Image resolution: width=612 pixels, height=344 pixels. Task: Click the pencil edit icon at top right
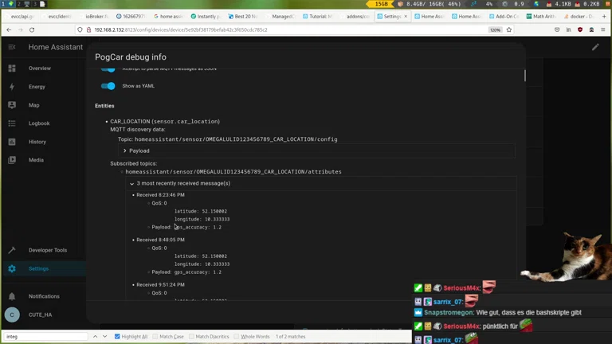[x=595, y=47]
